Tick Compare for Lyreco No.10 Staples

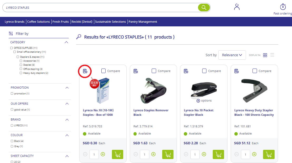coord(103,71)
